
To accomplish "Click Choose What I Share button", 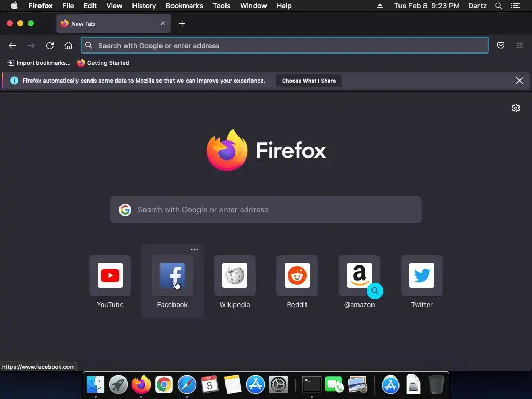I will [309, 81].
